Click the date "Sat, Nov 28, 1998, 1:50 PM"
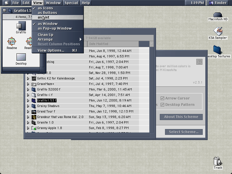 pyautogui.click(x=110, y=73)
